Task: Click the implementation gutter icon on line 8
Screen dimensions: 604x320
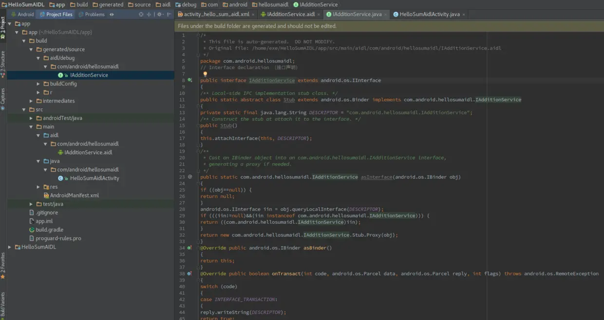Action: 190,80
